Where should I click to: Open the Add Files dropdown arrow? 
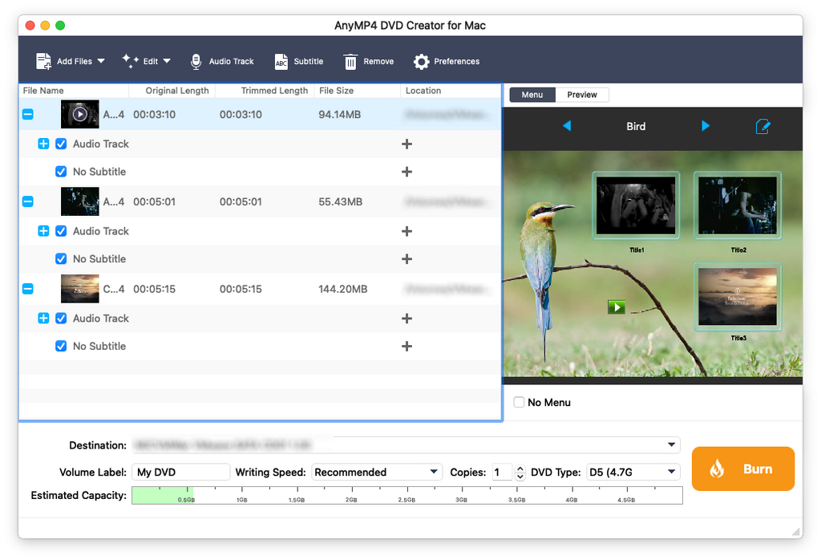click(x=101, y=61)
